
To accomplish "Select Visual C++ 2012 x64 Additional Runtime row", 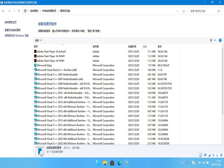I will 107,102.
